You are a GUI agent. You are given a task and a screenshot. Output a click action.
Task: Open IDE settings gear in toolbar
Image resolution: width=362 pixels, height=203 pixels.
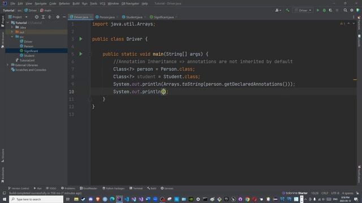pyautogui.click(x=352, y=10)
